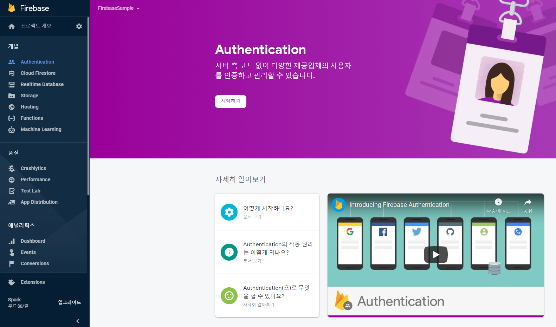This screenshot has height=327, width=556.
Task: Click the Firebase channel avatar on video
Action: point(339,205)
